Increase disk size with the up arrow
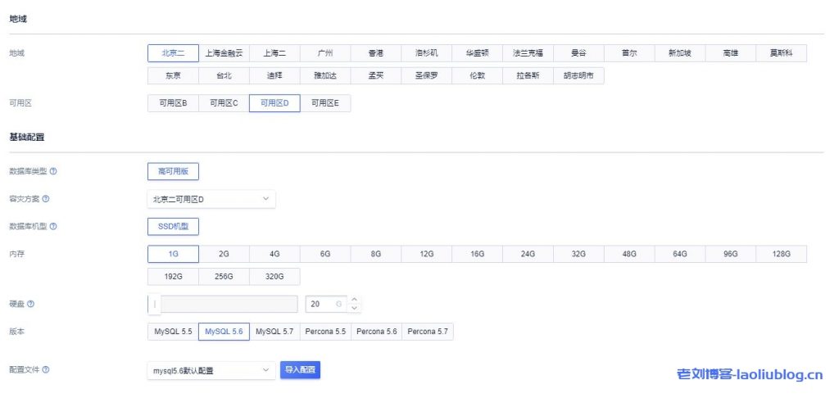The width and height of the screenshot is (839, 398). (354, 300)
